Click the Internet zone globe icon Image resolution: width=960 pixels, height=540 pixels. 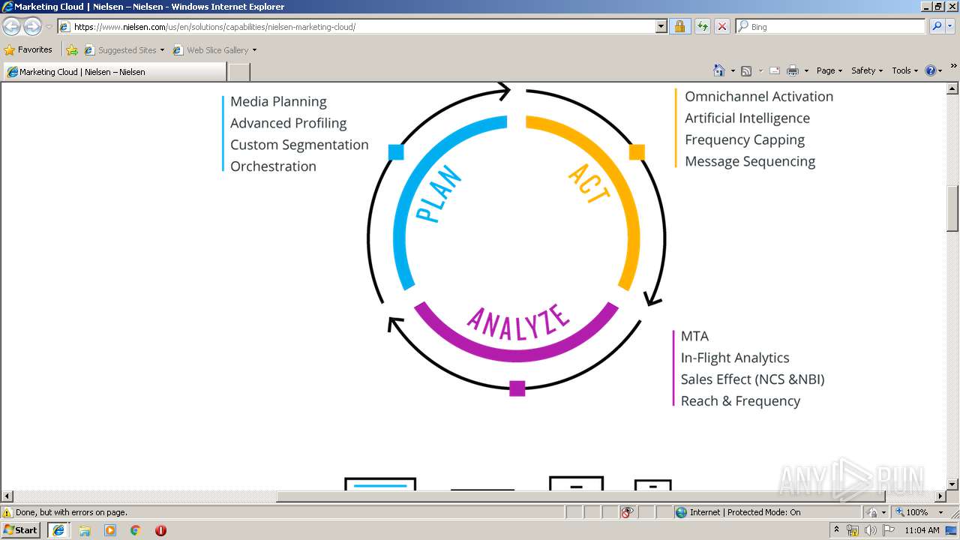(x=681, y=512)
